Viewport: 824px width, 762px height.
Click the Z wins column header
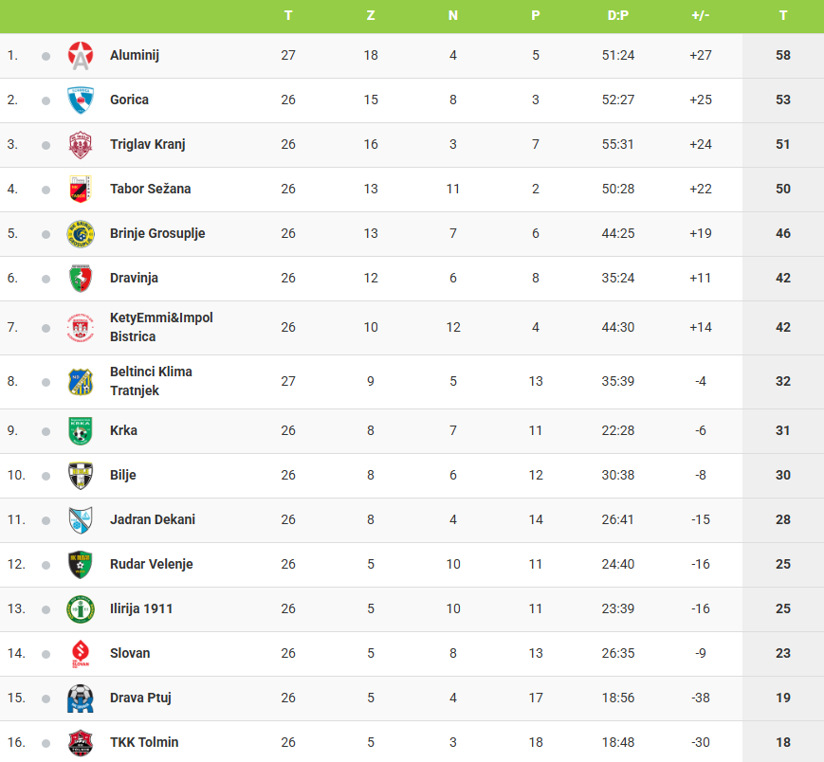[371, 16]
